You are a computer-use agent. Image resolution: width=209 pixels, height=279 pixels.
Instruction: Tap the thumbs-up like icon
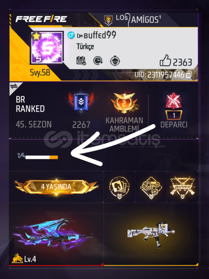[165, 60]
